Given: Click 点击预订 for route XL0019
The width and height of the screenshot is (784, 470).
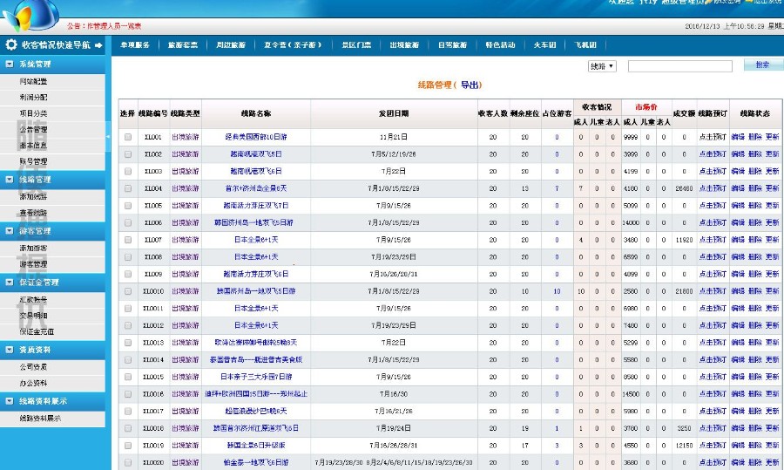Looking at the screenshot, I should (713, 445).
